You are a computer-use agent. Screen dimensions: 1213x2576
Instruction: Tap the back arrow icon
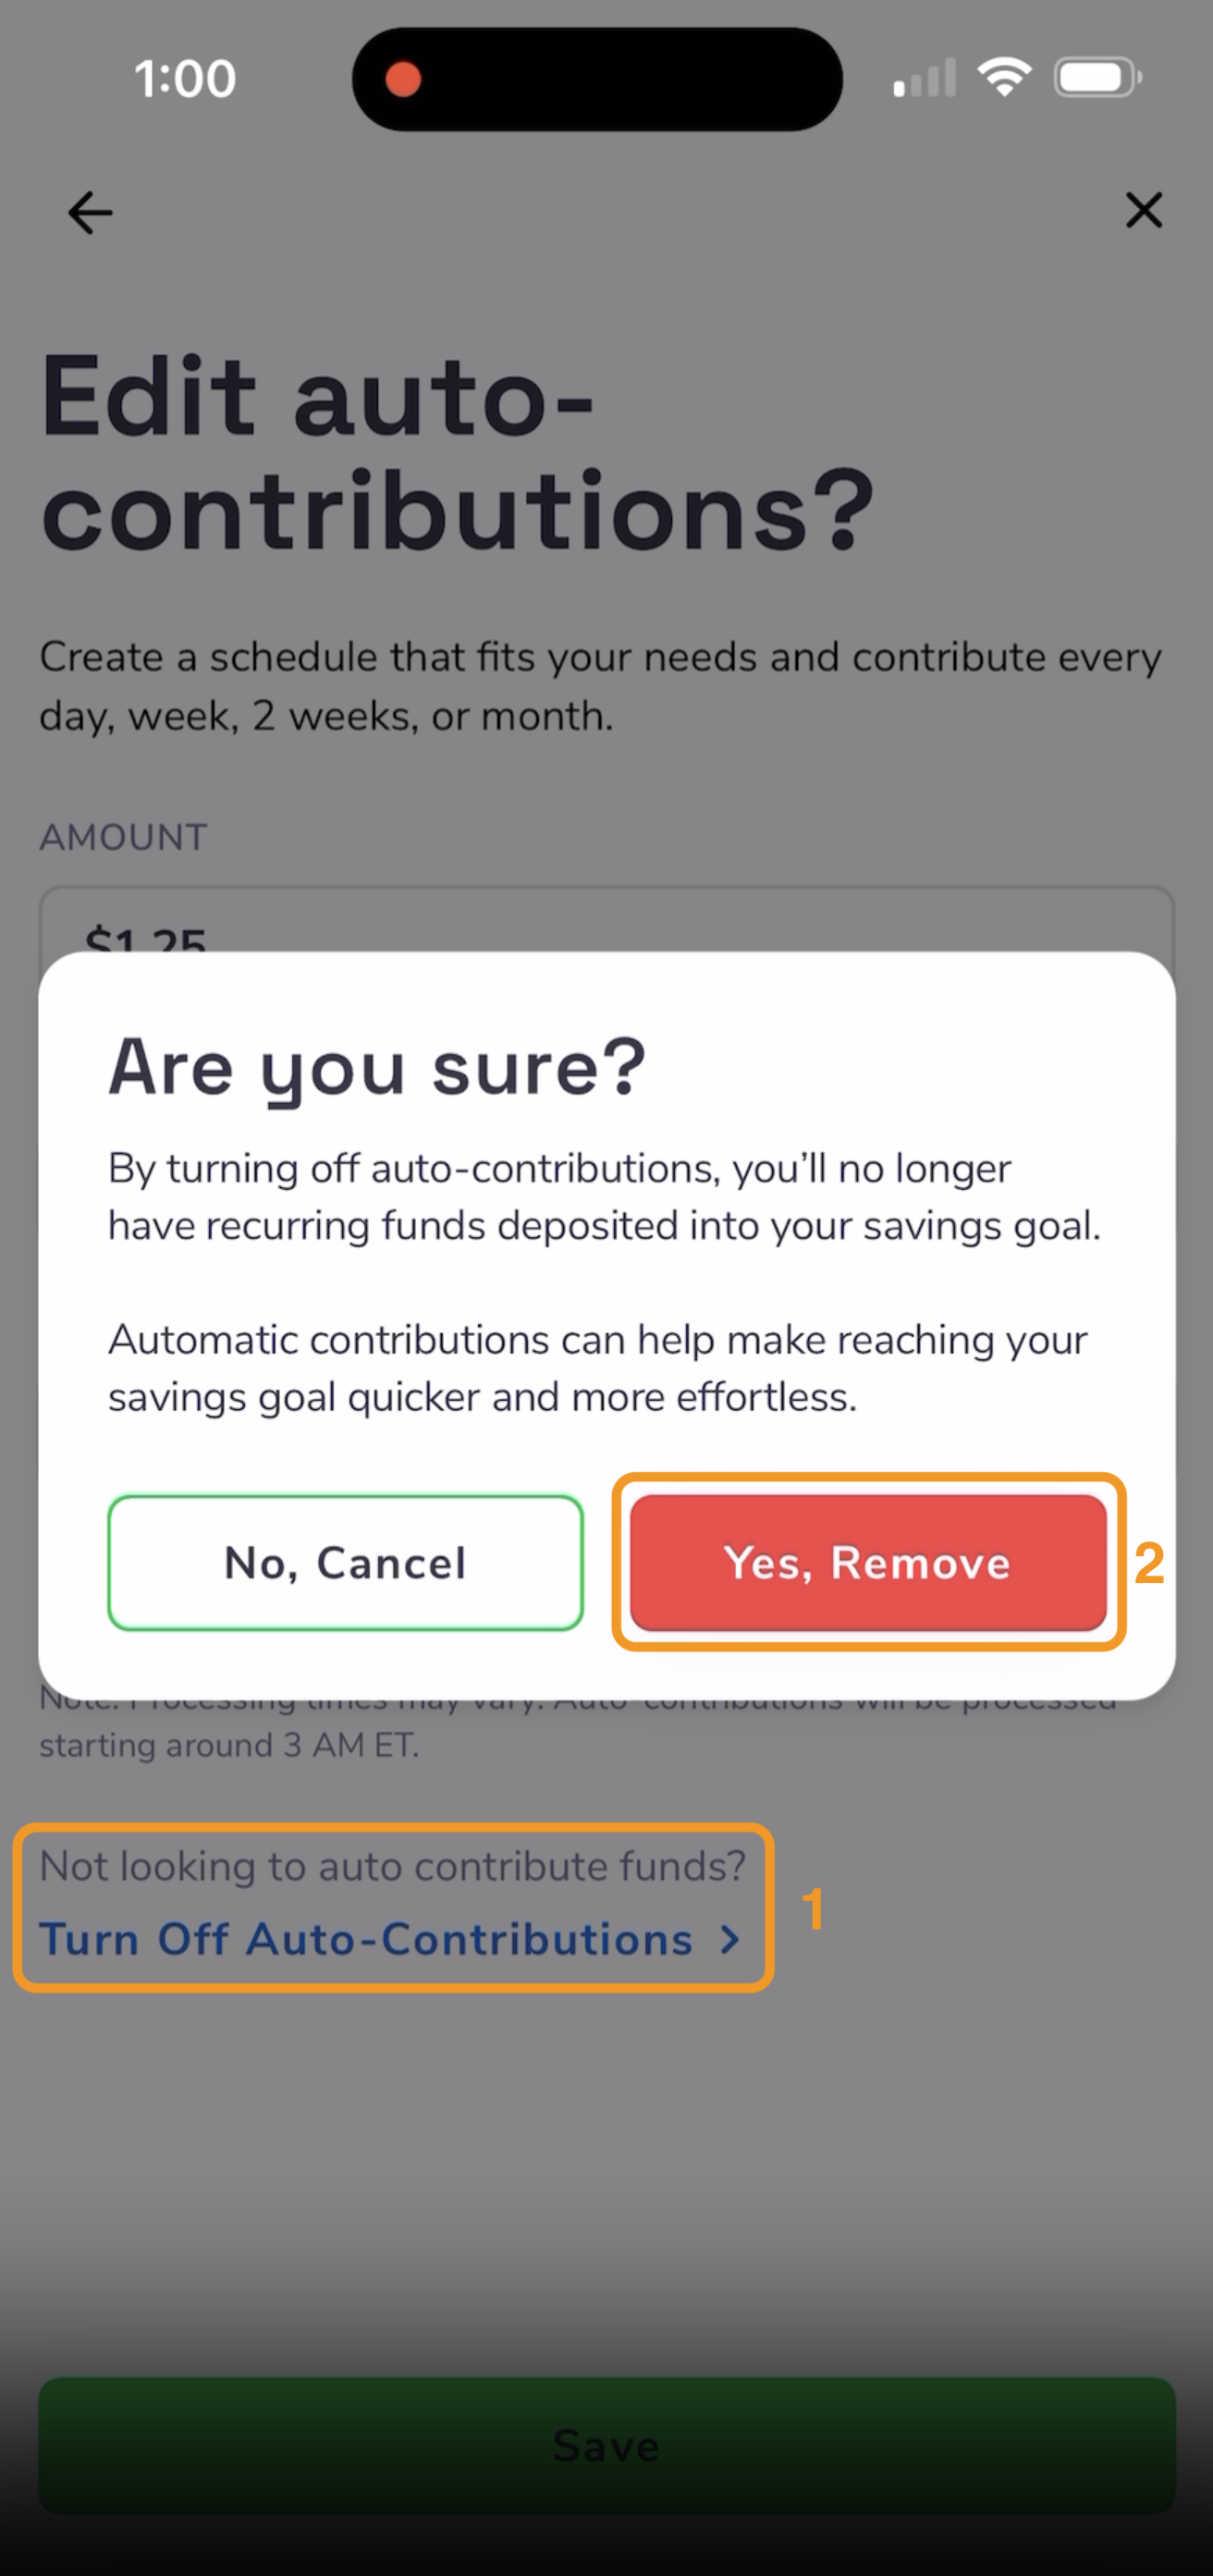[x=90, y=212]
